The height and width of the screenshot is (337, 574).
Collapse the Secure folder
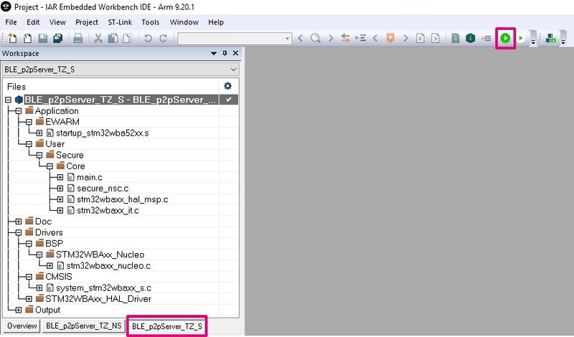tap(39, 155)
